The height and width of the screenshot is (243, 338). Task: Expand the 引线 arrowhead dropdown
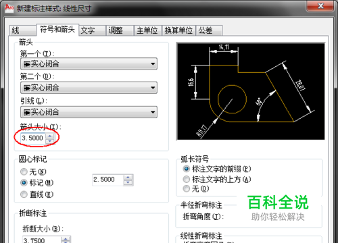click(x=89, y=112)
